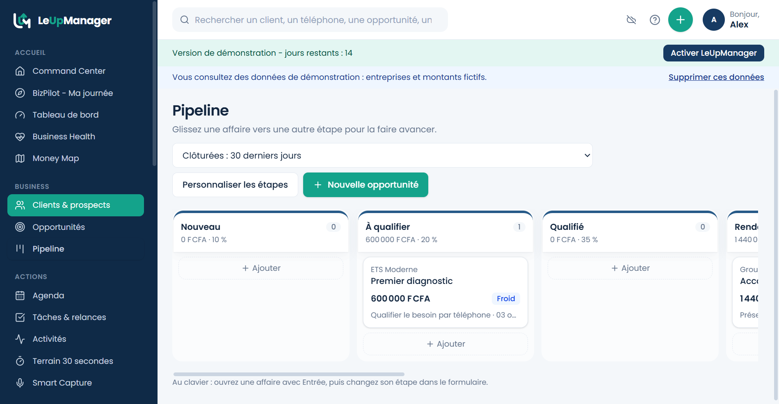Open Terrain 30 secondes timer icon

[x=20, y=361]
